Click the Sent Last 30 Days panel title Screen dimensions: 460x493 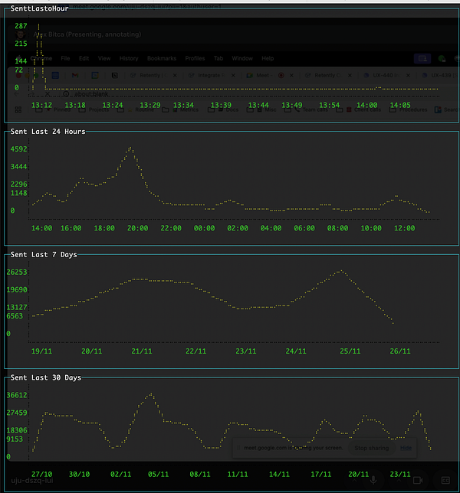tap(45, 377)
